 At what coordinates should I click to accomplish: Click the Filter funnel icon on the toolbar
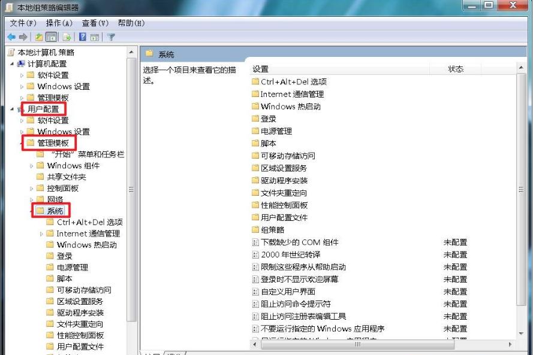pos(112,37)
